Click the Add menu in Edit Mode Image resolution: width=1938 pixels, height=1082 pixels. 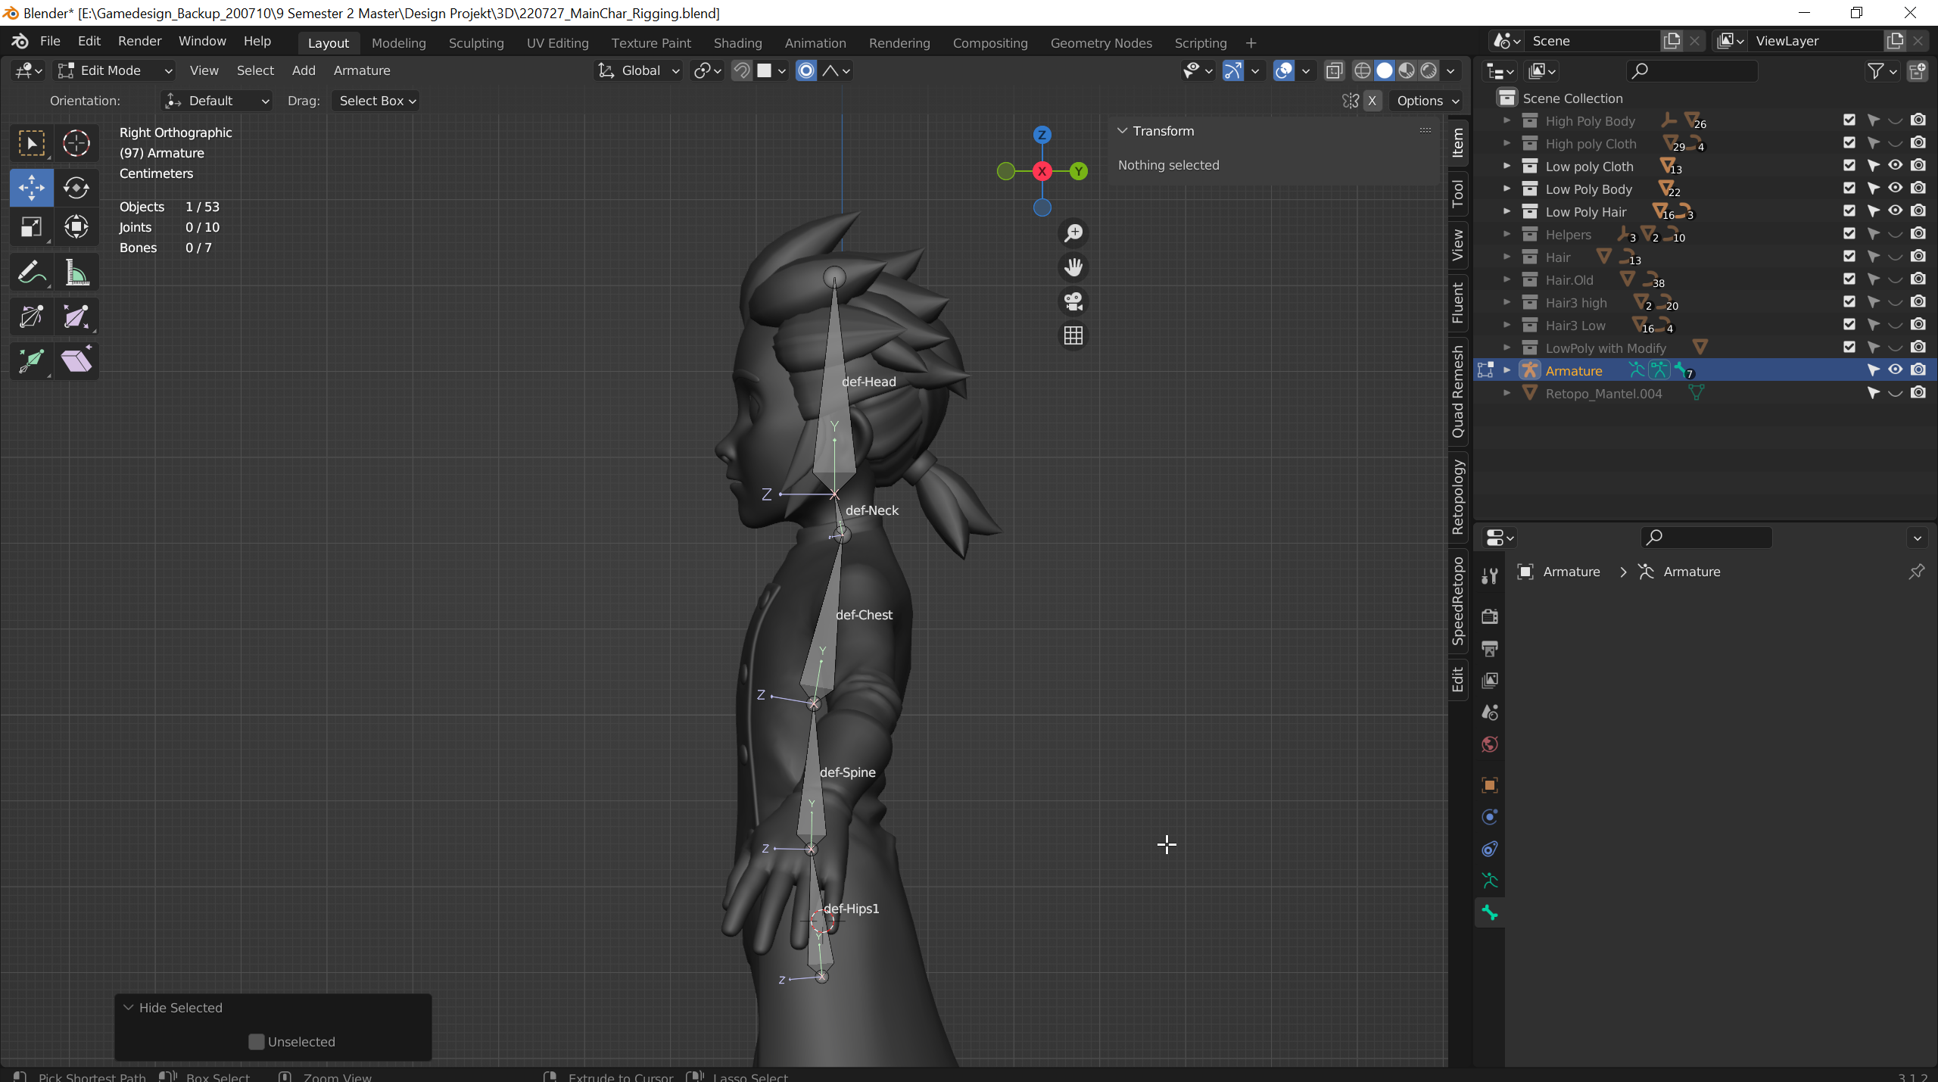coord(302,69)
